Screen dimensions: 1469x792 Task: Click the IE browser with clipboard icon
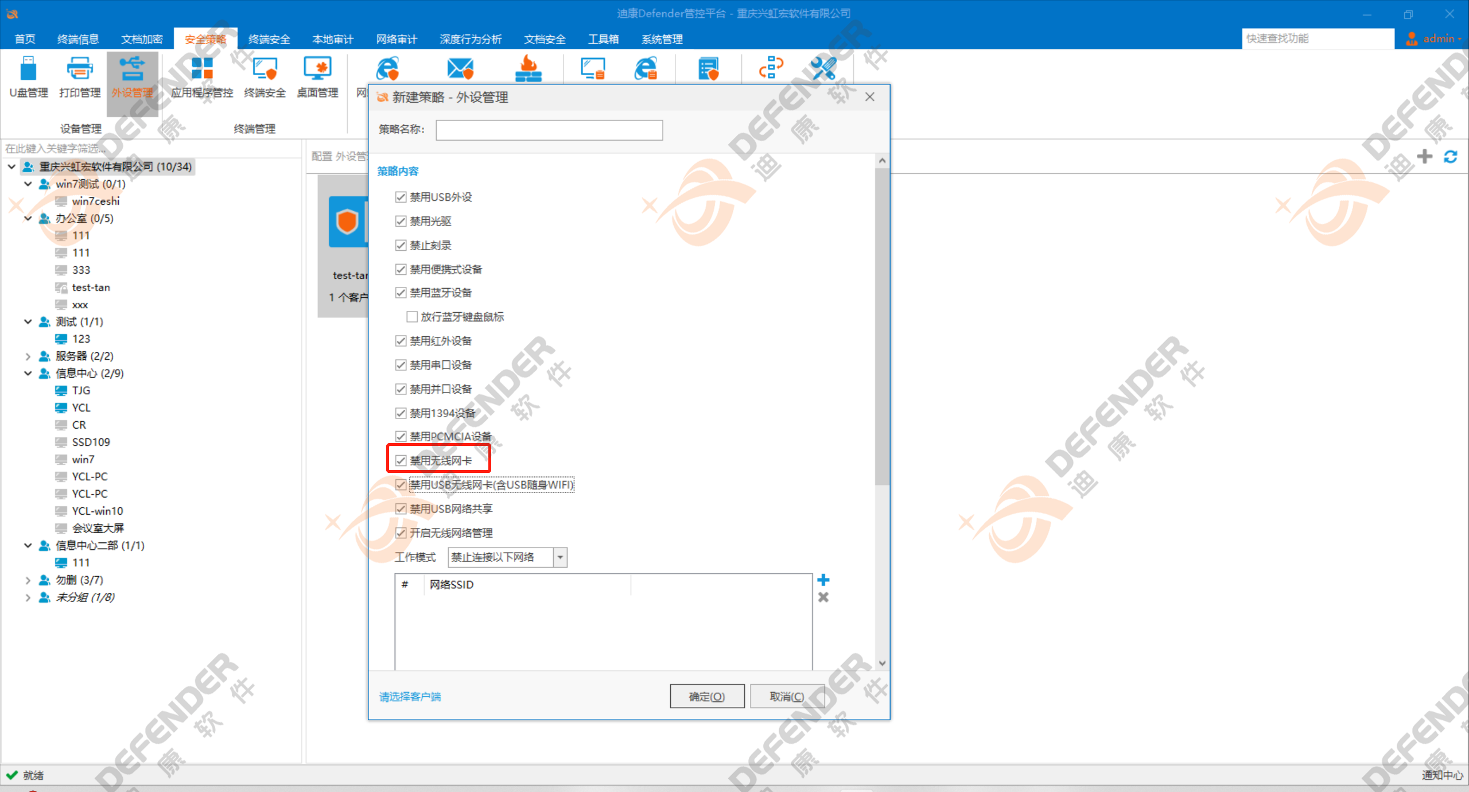tap(646, 69)
